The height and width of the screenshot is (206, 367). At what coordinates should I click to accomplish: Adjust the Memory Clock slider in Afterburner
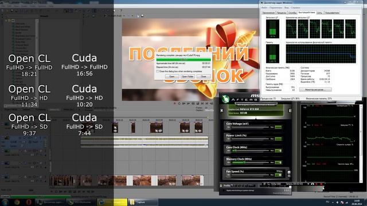click(x=250, y=163)
